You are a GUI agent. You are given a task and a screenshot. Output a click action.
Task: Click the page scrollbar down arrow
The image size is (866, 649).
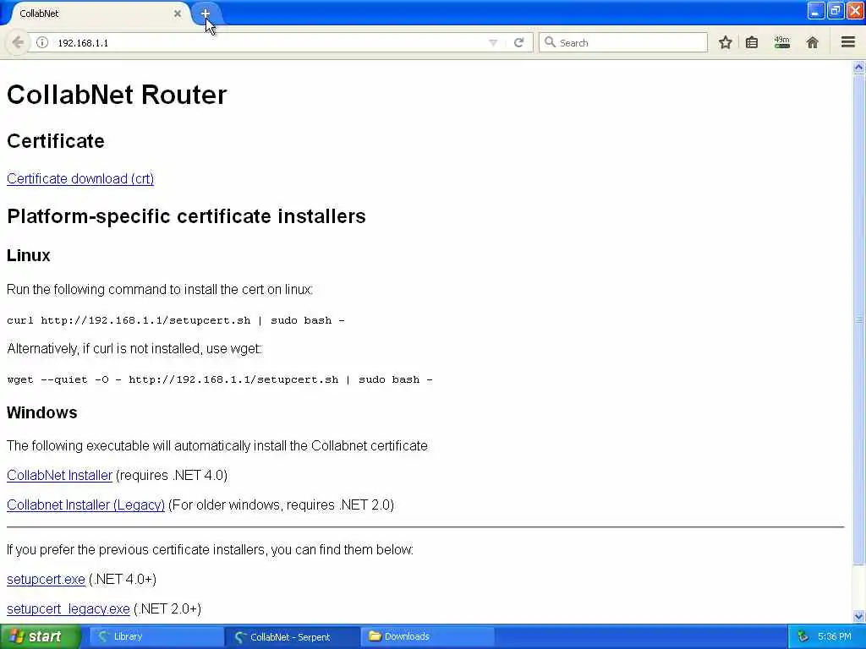(x=859, y=616)
